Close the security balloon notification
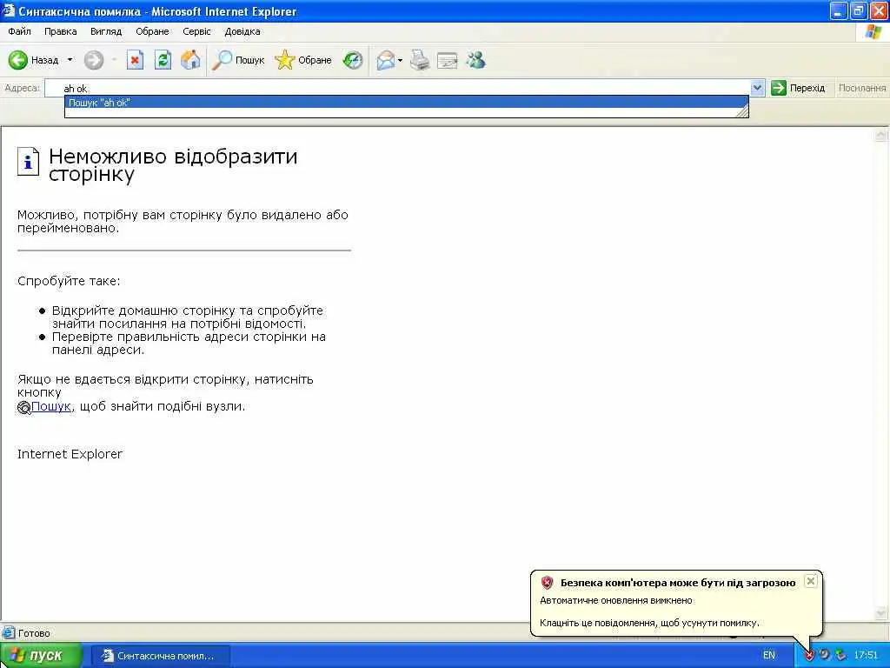The width and height of the screenshot is (890, 668). [x=811, y=580]
